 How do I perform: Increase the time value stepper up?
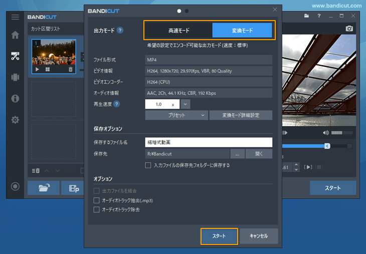(x=296, y=165)
